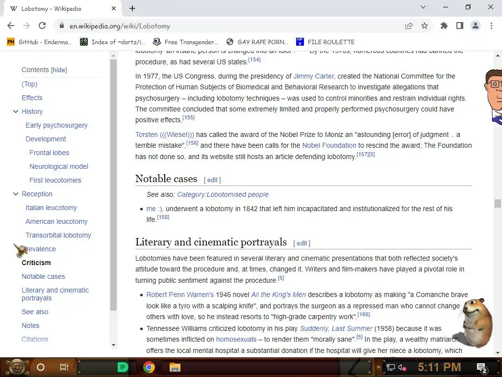Screen dimensions: 502x377
Task: Open Suddenly, Last Summer link
Action: click(336, 328)
